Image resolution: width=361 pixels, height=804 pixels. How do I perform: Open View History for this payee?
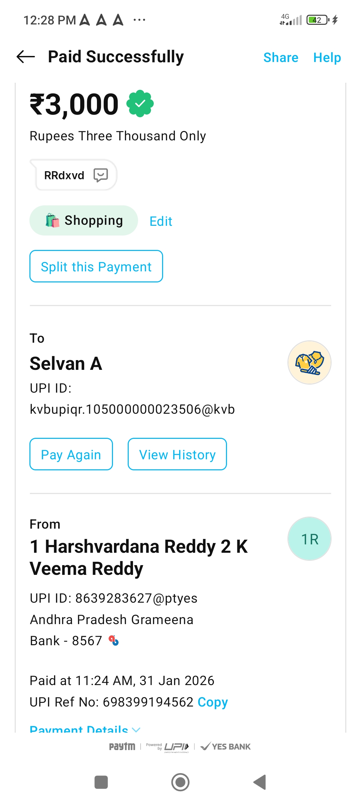(177, 454)
